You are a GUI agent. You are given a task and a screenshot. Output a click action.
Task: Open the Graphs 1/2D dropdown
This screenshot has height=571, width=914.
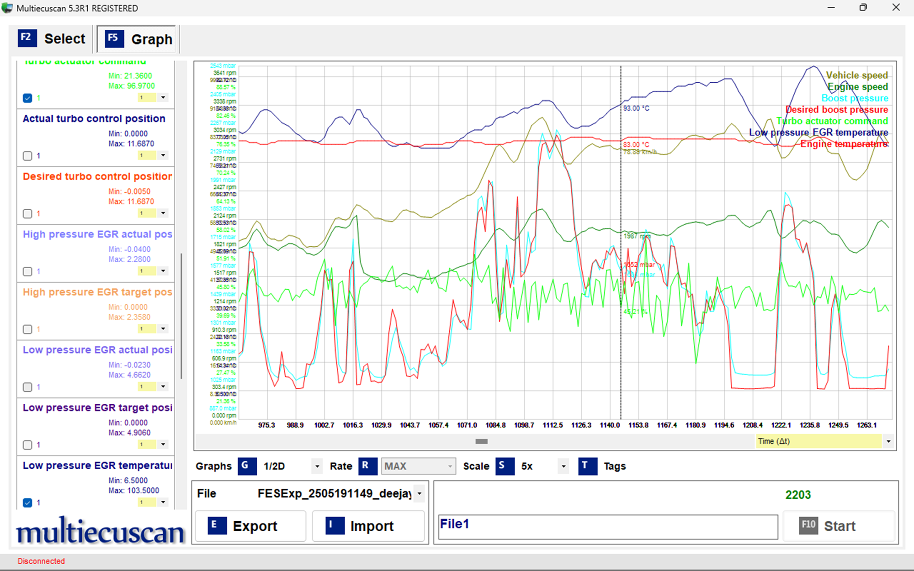(x=317, y=466)
